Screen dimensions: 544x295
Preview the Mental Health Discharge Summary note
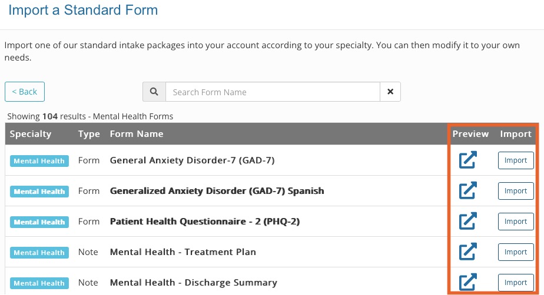click(468, 282)
